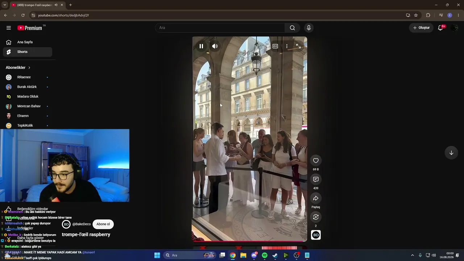The image size is (464, 261).
Task: Install the app via address bar icon
Action: [408, 15]
